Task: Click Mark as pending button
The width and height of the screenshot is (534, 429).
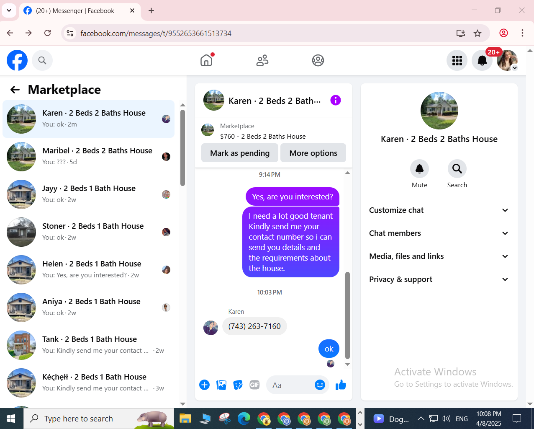Action: tap(240, 153)
